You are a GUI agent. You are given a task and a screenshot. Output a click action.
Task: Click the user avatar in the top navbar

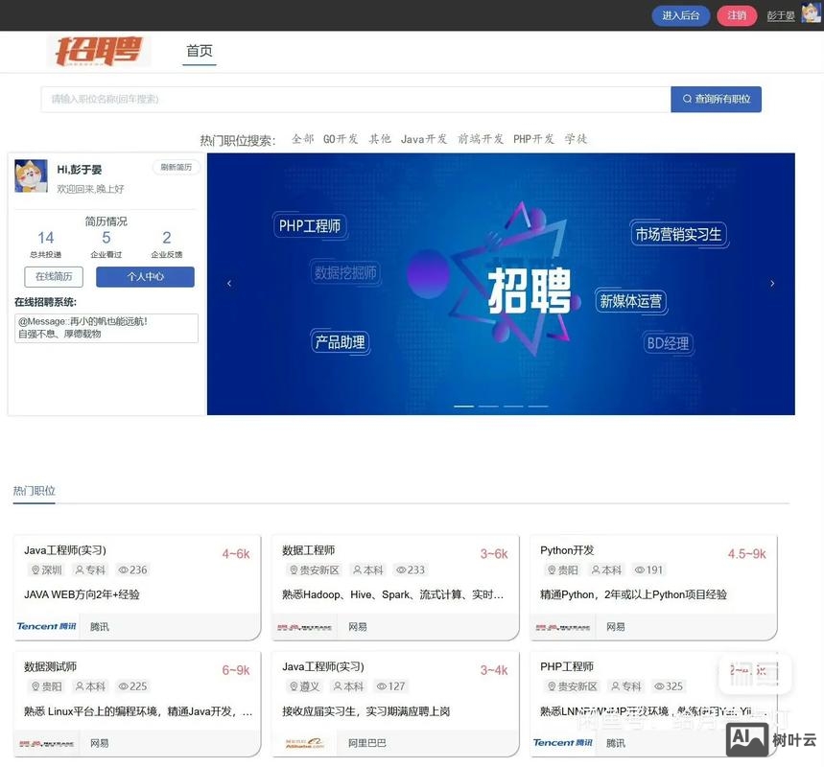(810, 13)
